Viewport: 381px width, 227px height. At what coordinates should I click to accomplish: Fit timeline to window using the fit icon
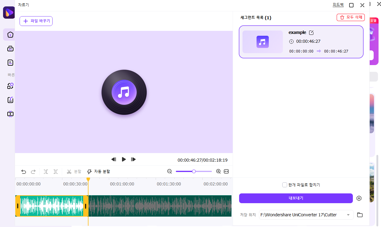point(226,171)
